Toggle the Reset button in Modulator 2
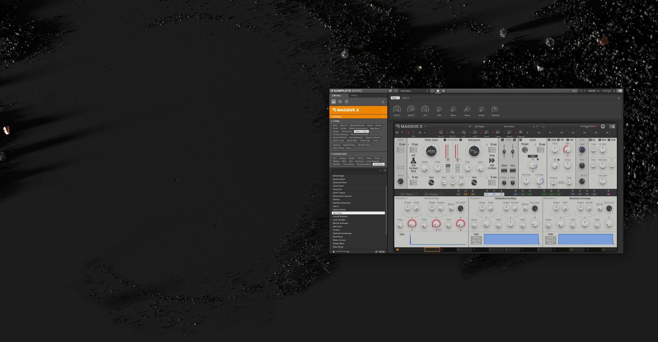 (x=476, y=238)
